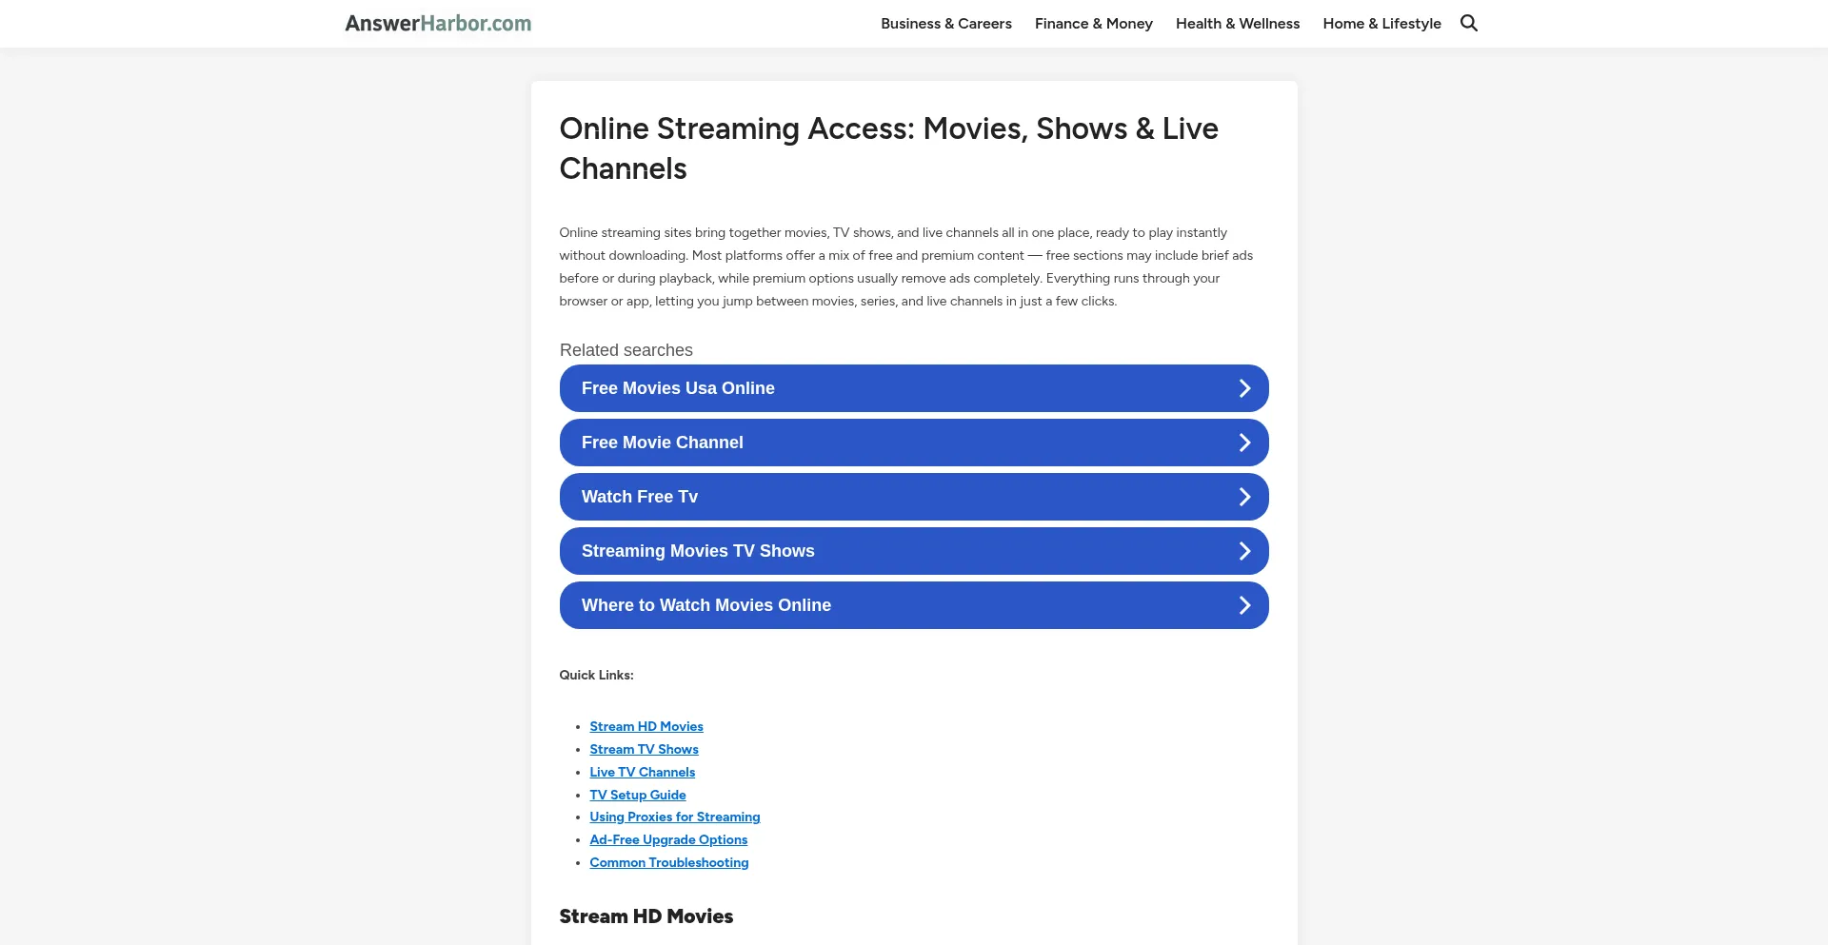Click chevron arrow on Watch Free Tv
1828x945 pixels.
point(1244,497)
